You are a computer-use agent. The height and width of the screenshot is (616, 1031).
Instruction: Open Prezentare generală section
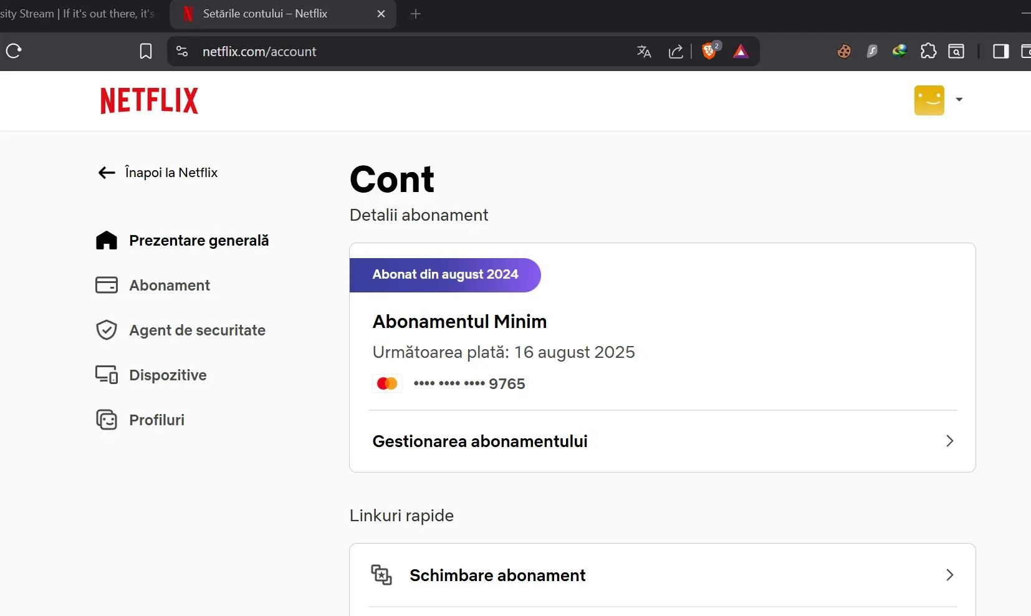point(199,241)
